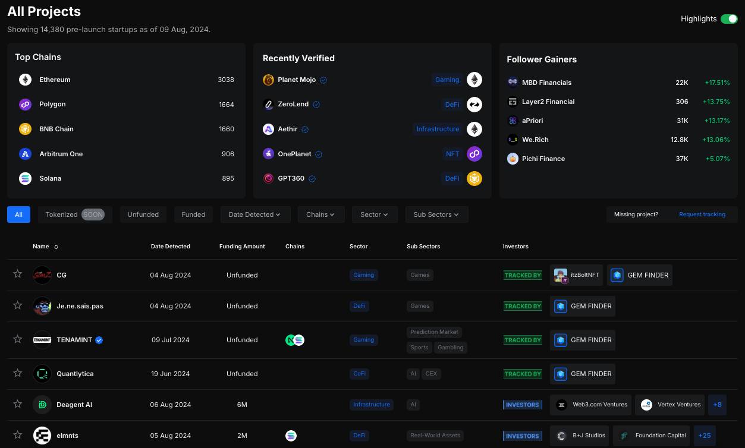
Task: Click the Infrastructure tag in the Aethir row
Action: [x=438, y=129]
